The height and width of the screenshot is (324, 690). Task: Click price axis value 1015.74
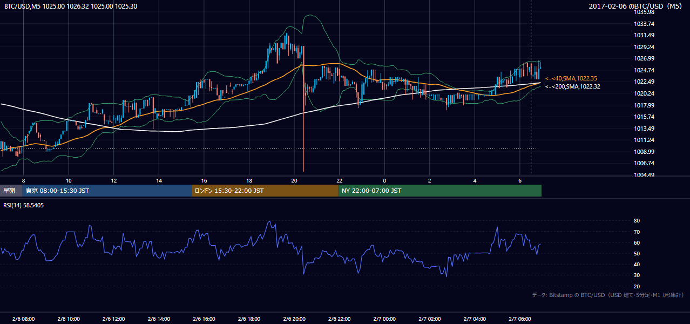pos(644,117)
